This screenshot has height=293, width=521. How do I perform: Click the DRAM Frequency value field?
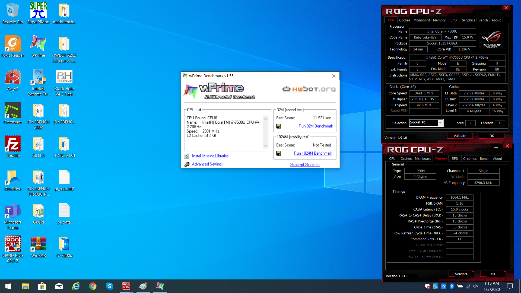point(459,197)
